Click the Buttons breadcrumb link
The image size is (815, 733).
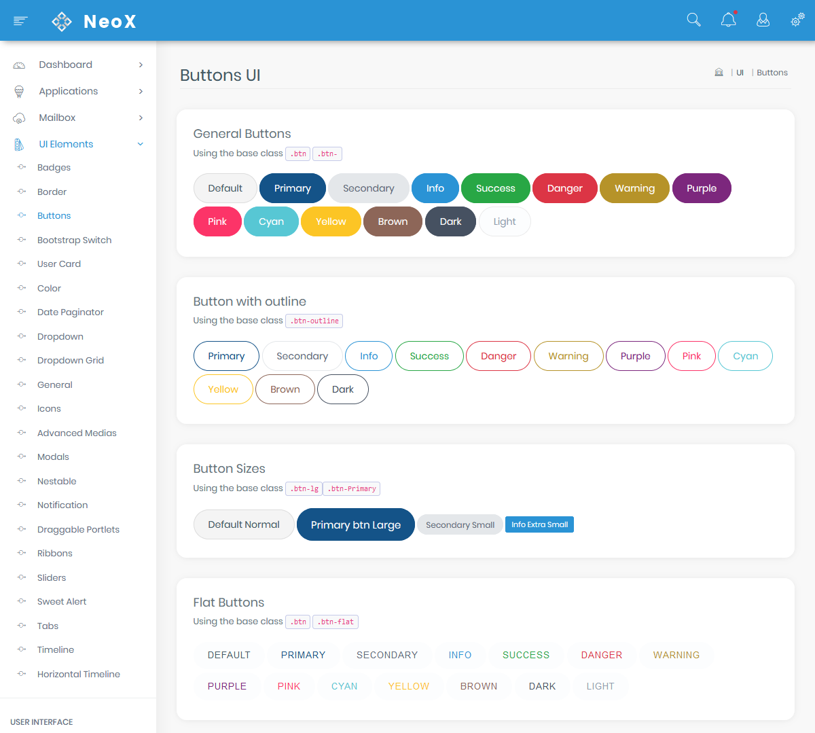point(772,73)
